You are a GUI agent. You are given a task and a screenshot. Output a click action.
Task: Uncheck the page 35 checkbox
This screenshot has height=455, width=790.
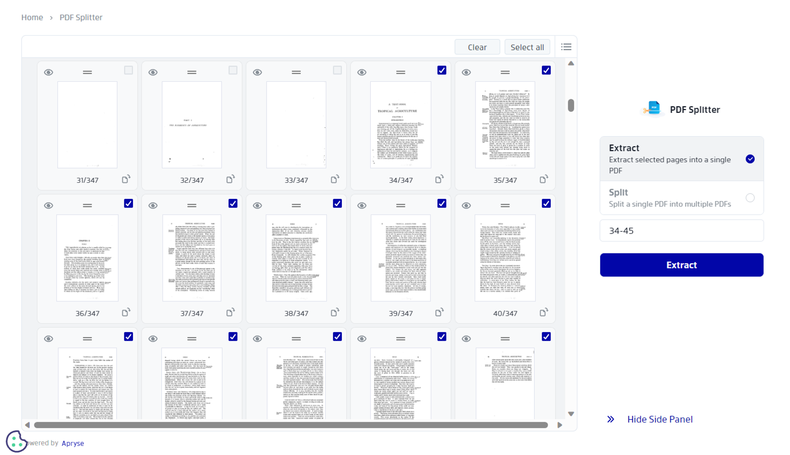(x=546, y=70)
